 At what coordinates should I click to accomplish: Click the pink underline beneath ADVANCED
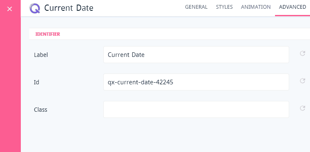click(292, 15)
